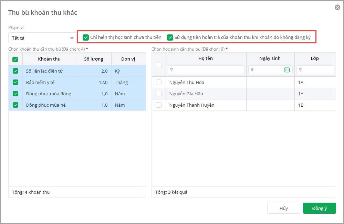Tick checkbox for Nguyễn Thanh Huyền
The height and width of the screenshot is (224, 344).
coord(159,105)
